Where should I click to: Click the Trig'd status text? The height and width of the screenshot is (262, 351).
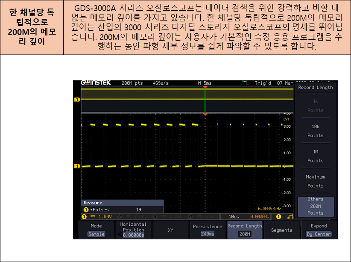click(x=263, y=83)
